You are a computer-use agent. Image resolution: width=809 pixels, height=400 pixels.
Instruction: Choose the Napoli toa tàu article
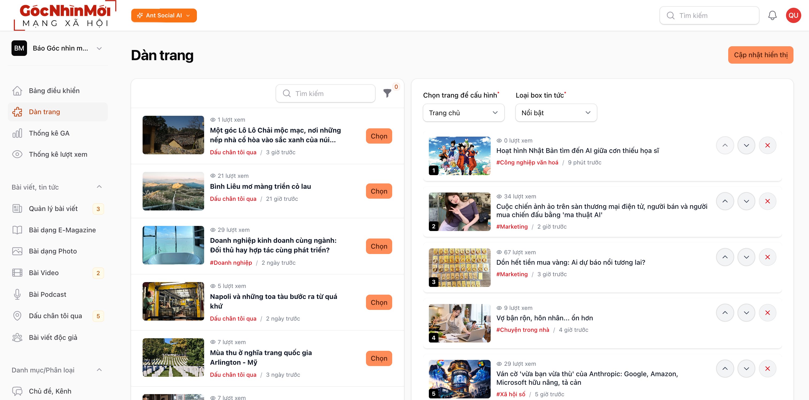[379, 302]
